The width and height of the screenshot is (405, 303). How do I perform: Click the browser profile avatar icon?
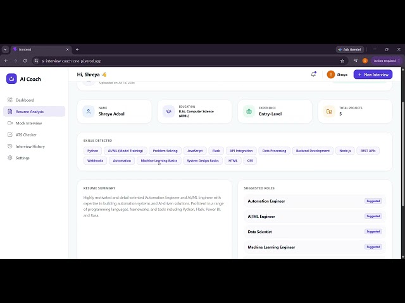coord(365,61)
